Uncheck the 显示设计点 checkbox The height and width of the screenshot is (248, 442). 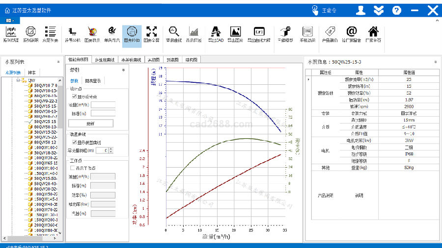(75, 97)
